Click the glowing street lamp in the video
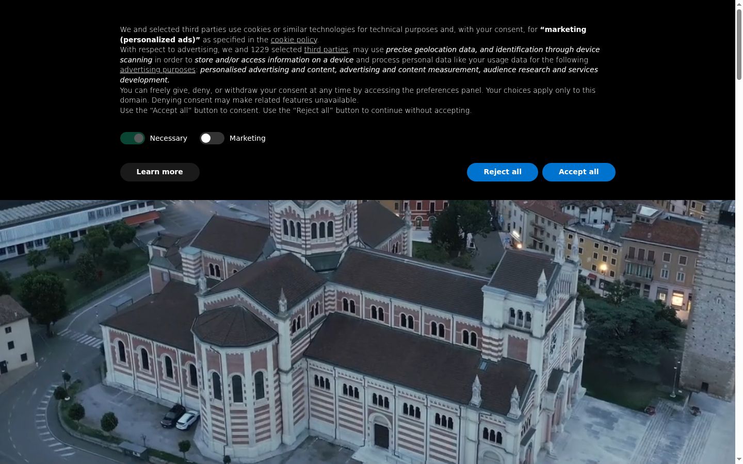The width and height of the screenshot is (743, 464). [x=603, y=268]
